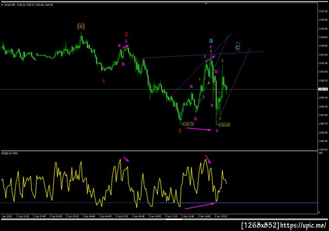Select the magenta 'c' label under red 2
Screen dimensions: 329x231
tap(126, 41)
